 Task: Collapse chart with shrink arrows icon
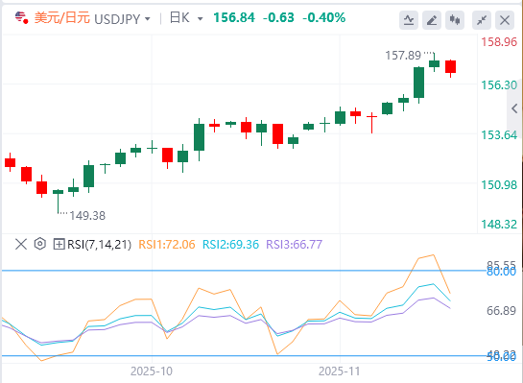pyautogui.click(x=482, y=20)
